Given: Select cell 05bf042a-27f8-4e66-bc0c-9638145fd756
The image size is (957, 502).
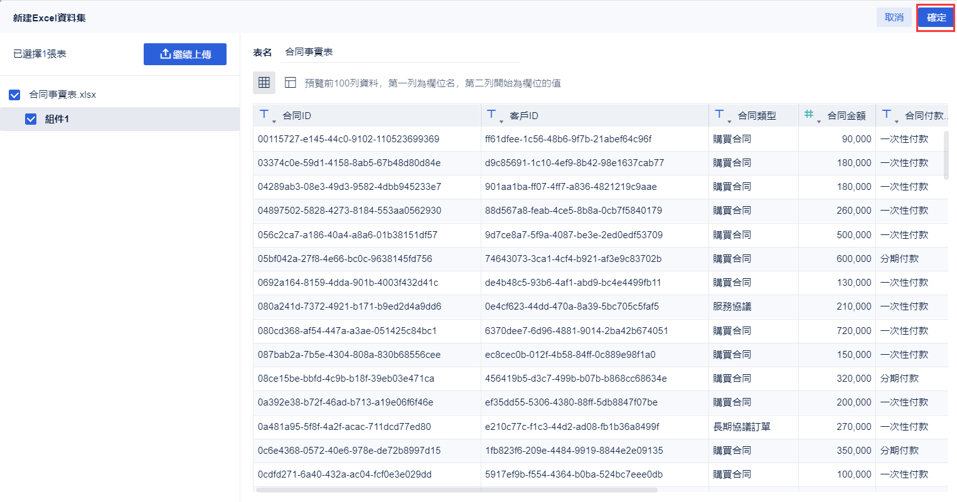Looking at the screenshot, I should pyautogui.click(x=367, y=259).
